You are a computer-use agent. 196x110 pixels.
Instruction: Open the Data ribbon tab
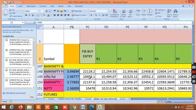pyautogui.click(x=52, y=6)
